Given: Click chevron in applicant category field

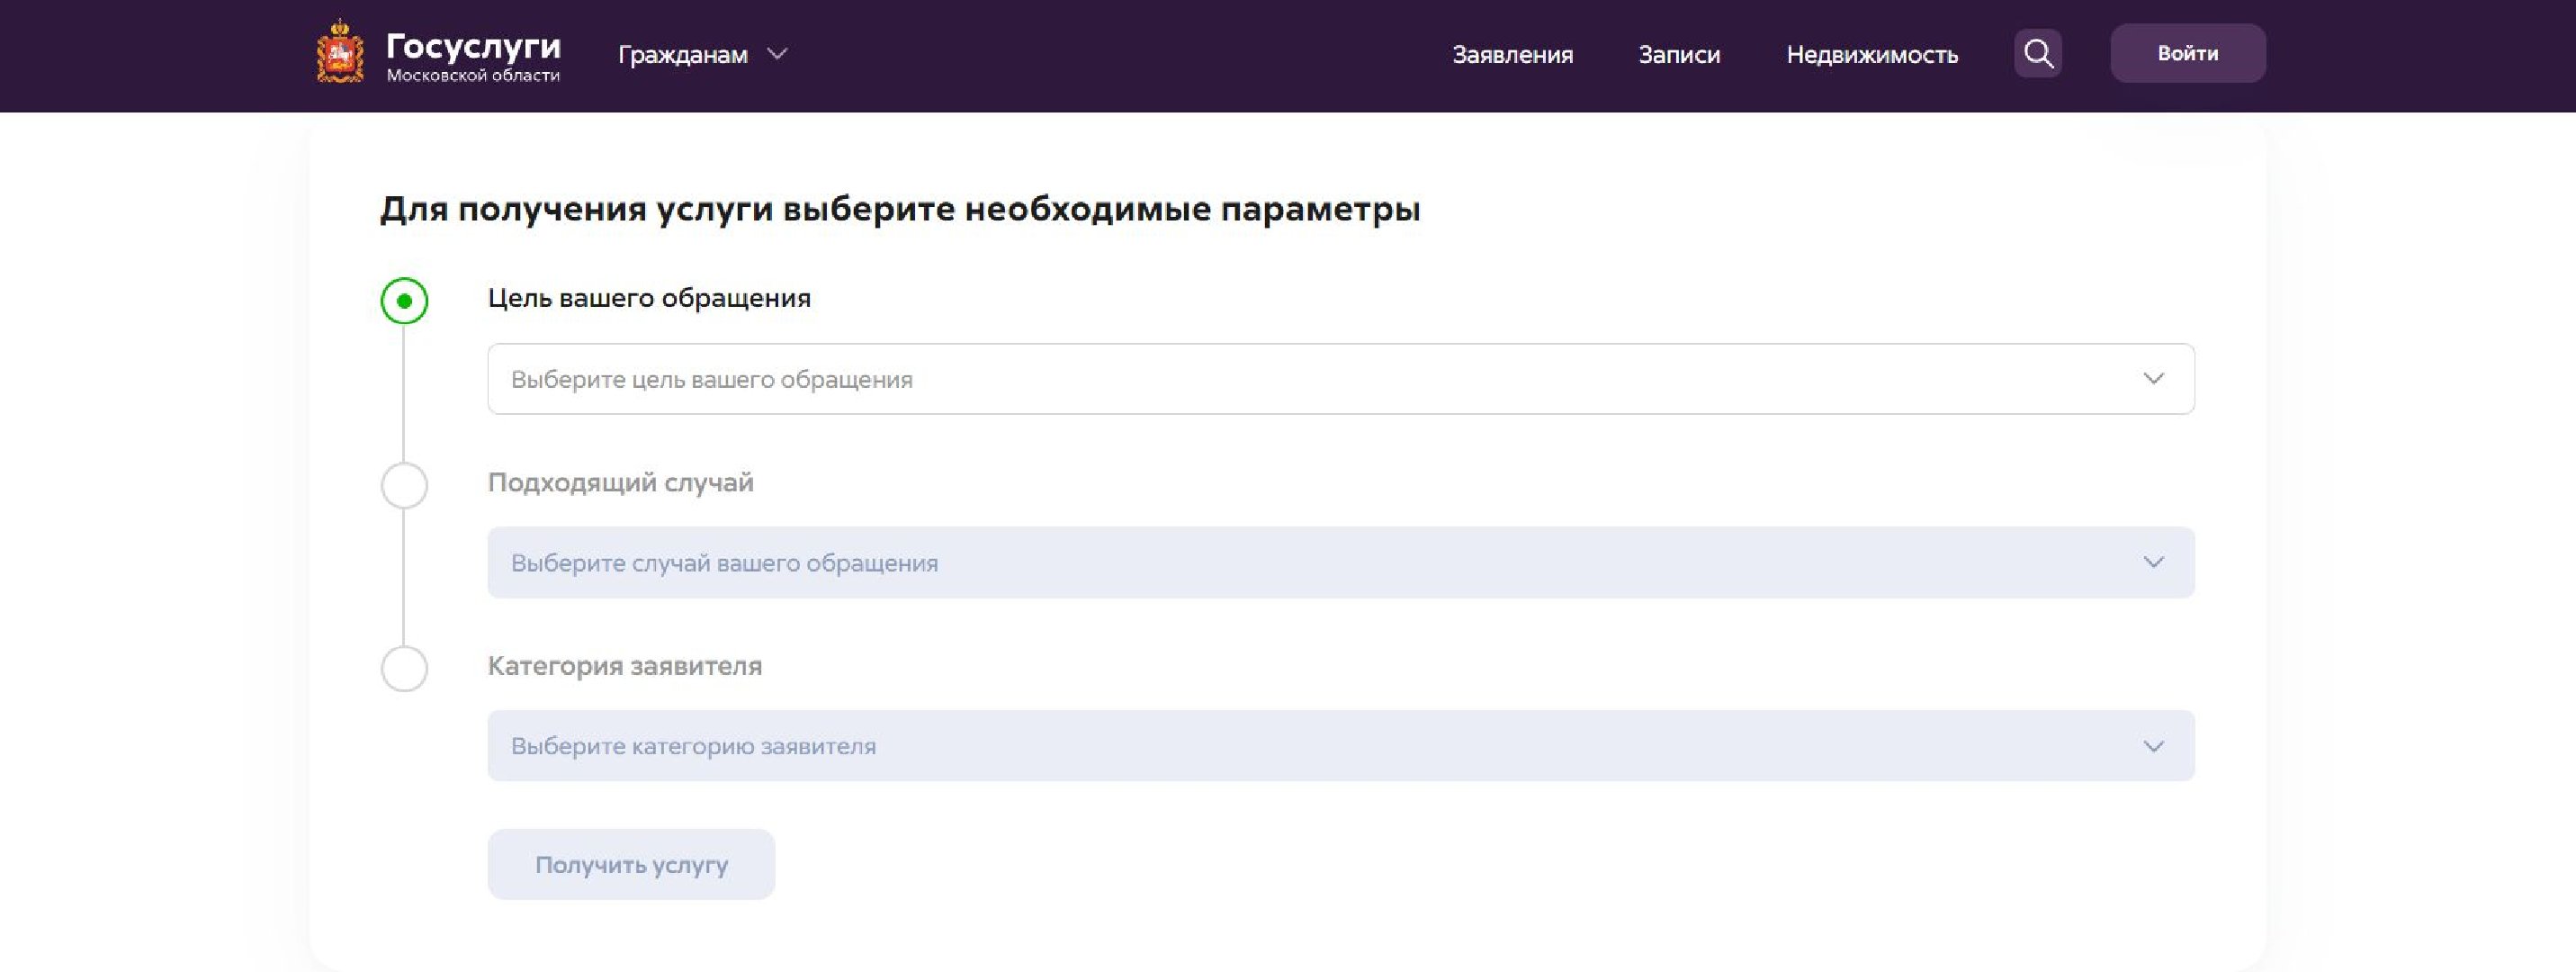Looking at the screenshot, I should 2153,746.
